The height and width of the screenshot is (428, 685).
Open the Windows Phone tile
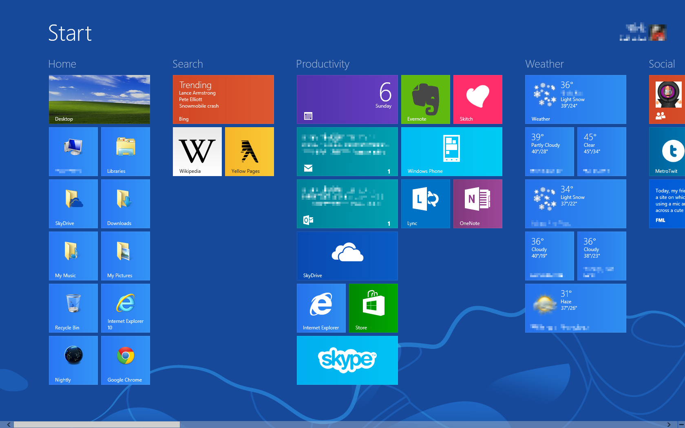coord(452,152)
